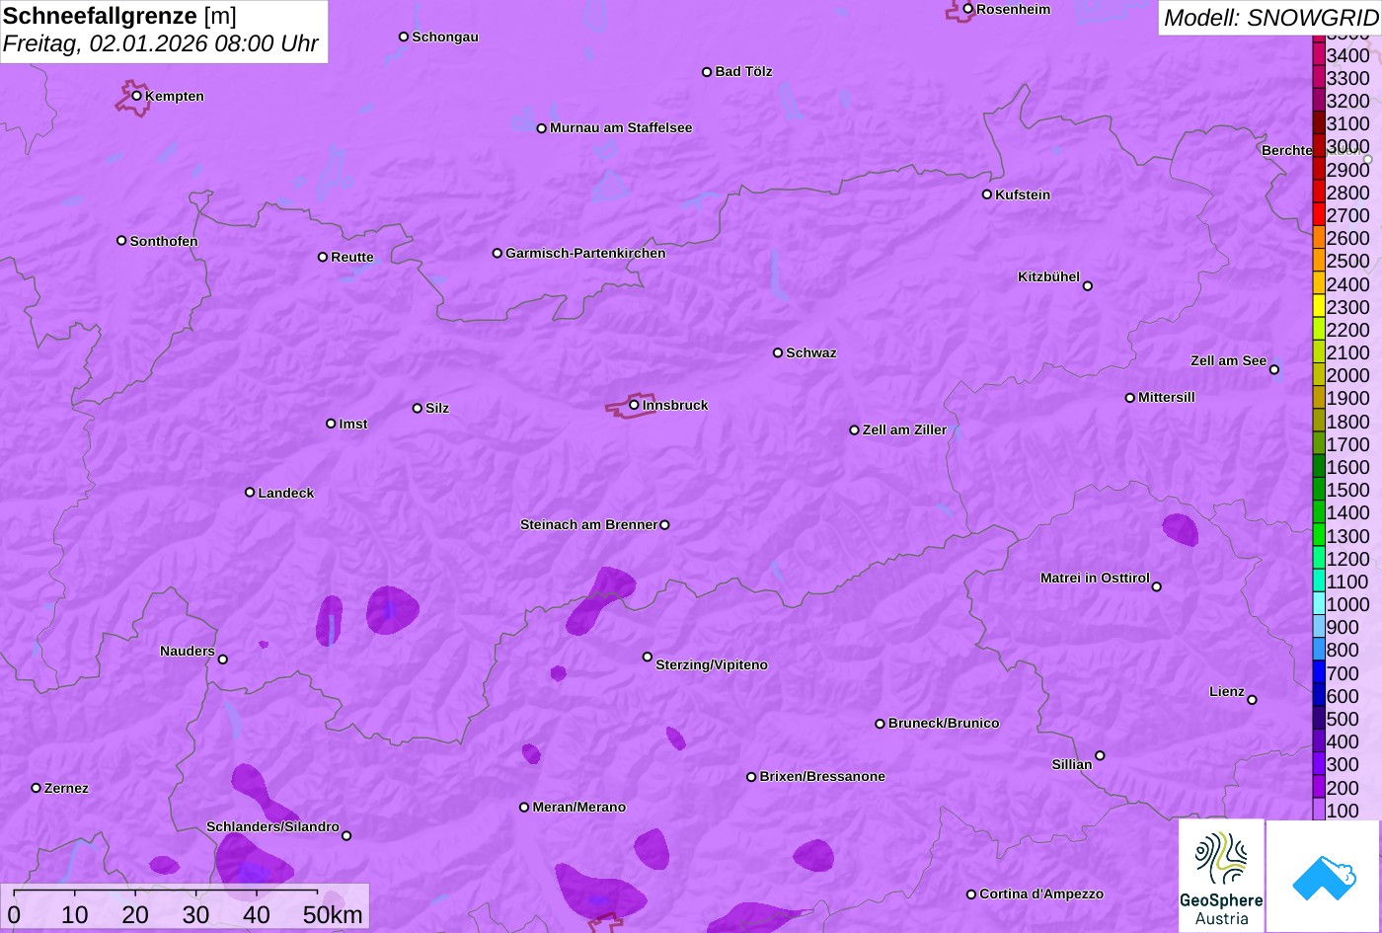Click the Schlanders/Silandro label

point(272,826)
